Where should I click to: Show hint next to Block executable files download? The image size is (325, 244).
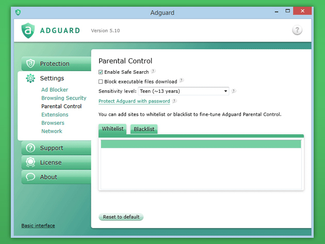tap(182, 80)
